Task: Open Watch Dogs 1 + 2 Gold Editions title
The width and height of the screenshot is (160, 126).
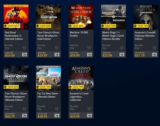Action: point(113,36)
